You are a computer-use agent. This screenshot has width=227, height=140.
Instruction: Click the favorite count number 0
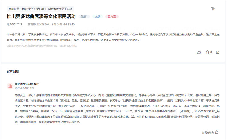pos(211,52)
